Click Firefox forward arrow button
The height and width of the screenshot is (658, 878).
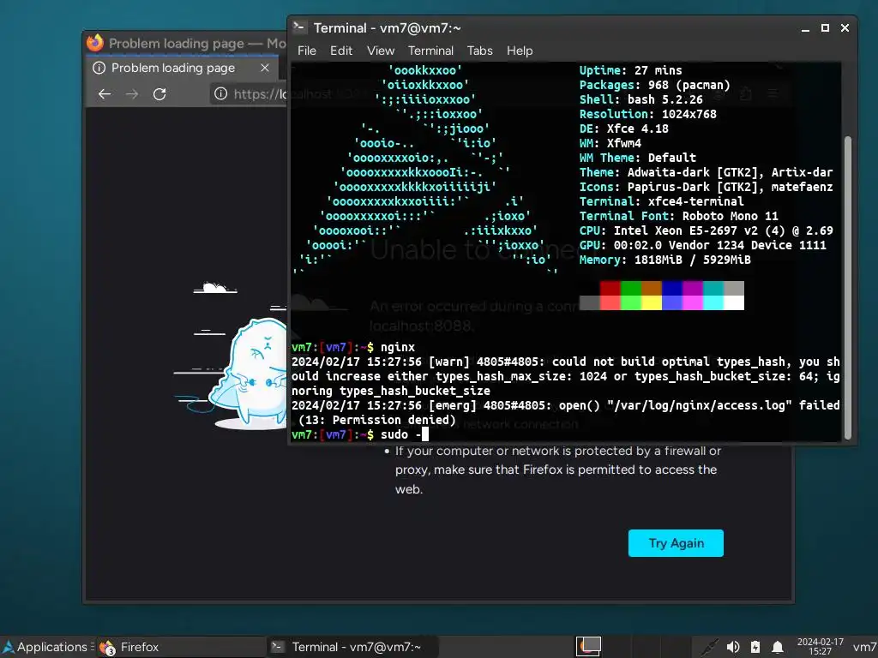pyautogui.click(x=132, y=94)
